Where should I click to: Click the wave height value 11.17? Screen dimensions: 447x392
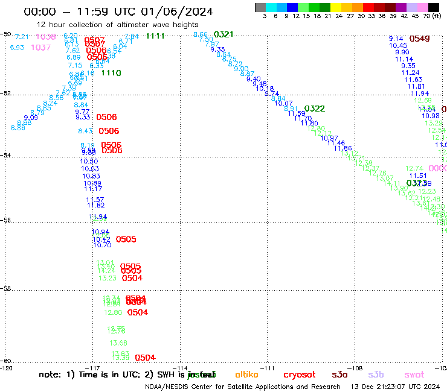[x=93, y=188]
